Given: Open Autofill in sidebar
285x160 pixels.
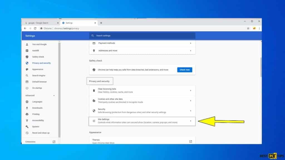Looking at the screenshot, I should pos(35,51).
